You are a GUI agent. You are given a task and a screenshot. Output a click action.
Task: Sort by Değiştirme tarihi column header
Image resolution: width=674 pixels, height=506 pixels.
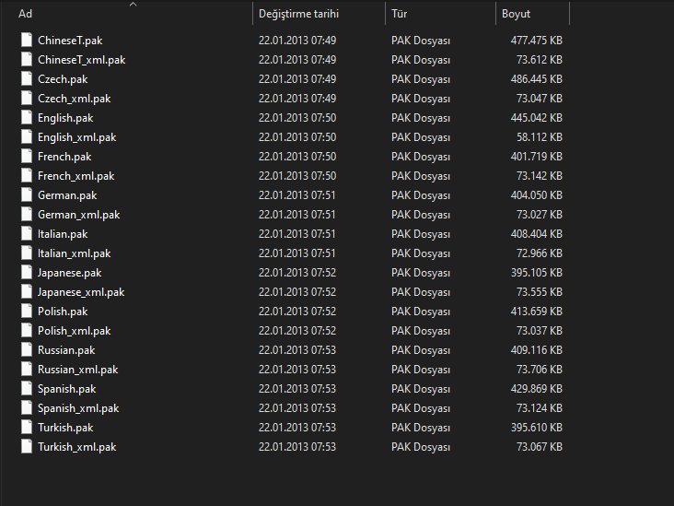coord(298,14)
